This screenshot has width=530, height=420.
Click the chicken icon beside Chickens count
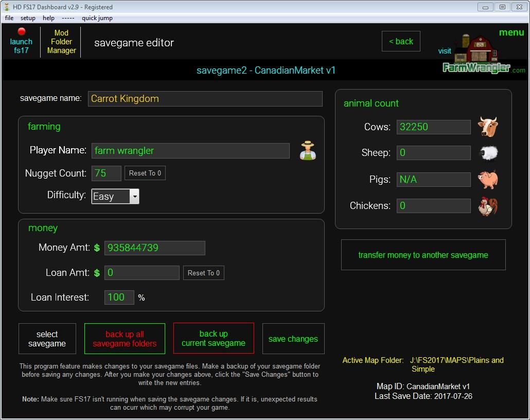point(487,206)
